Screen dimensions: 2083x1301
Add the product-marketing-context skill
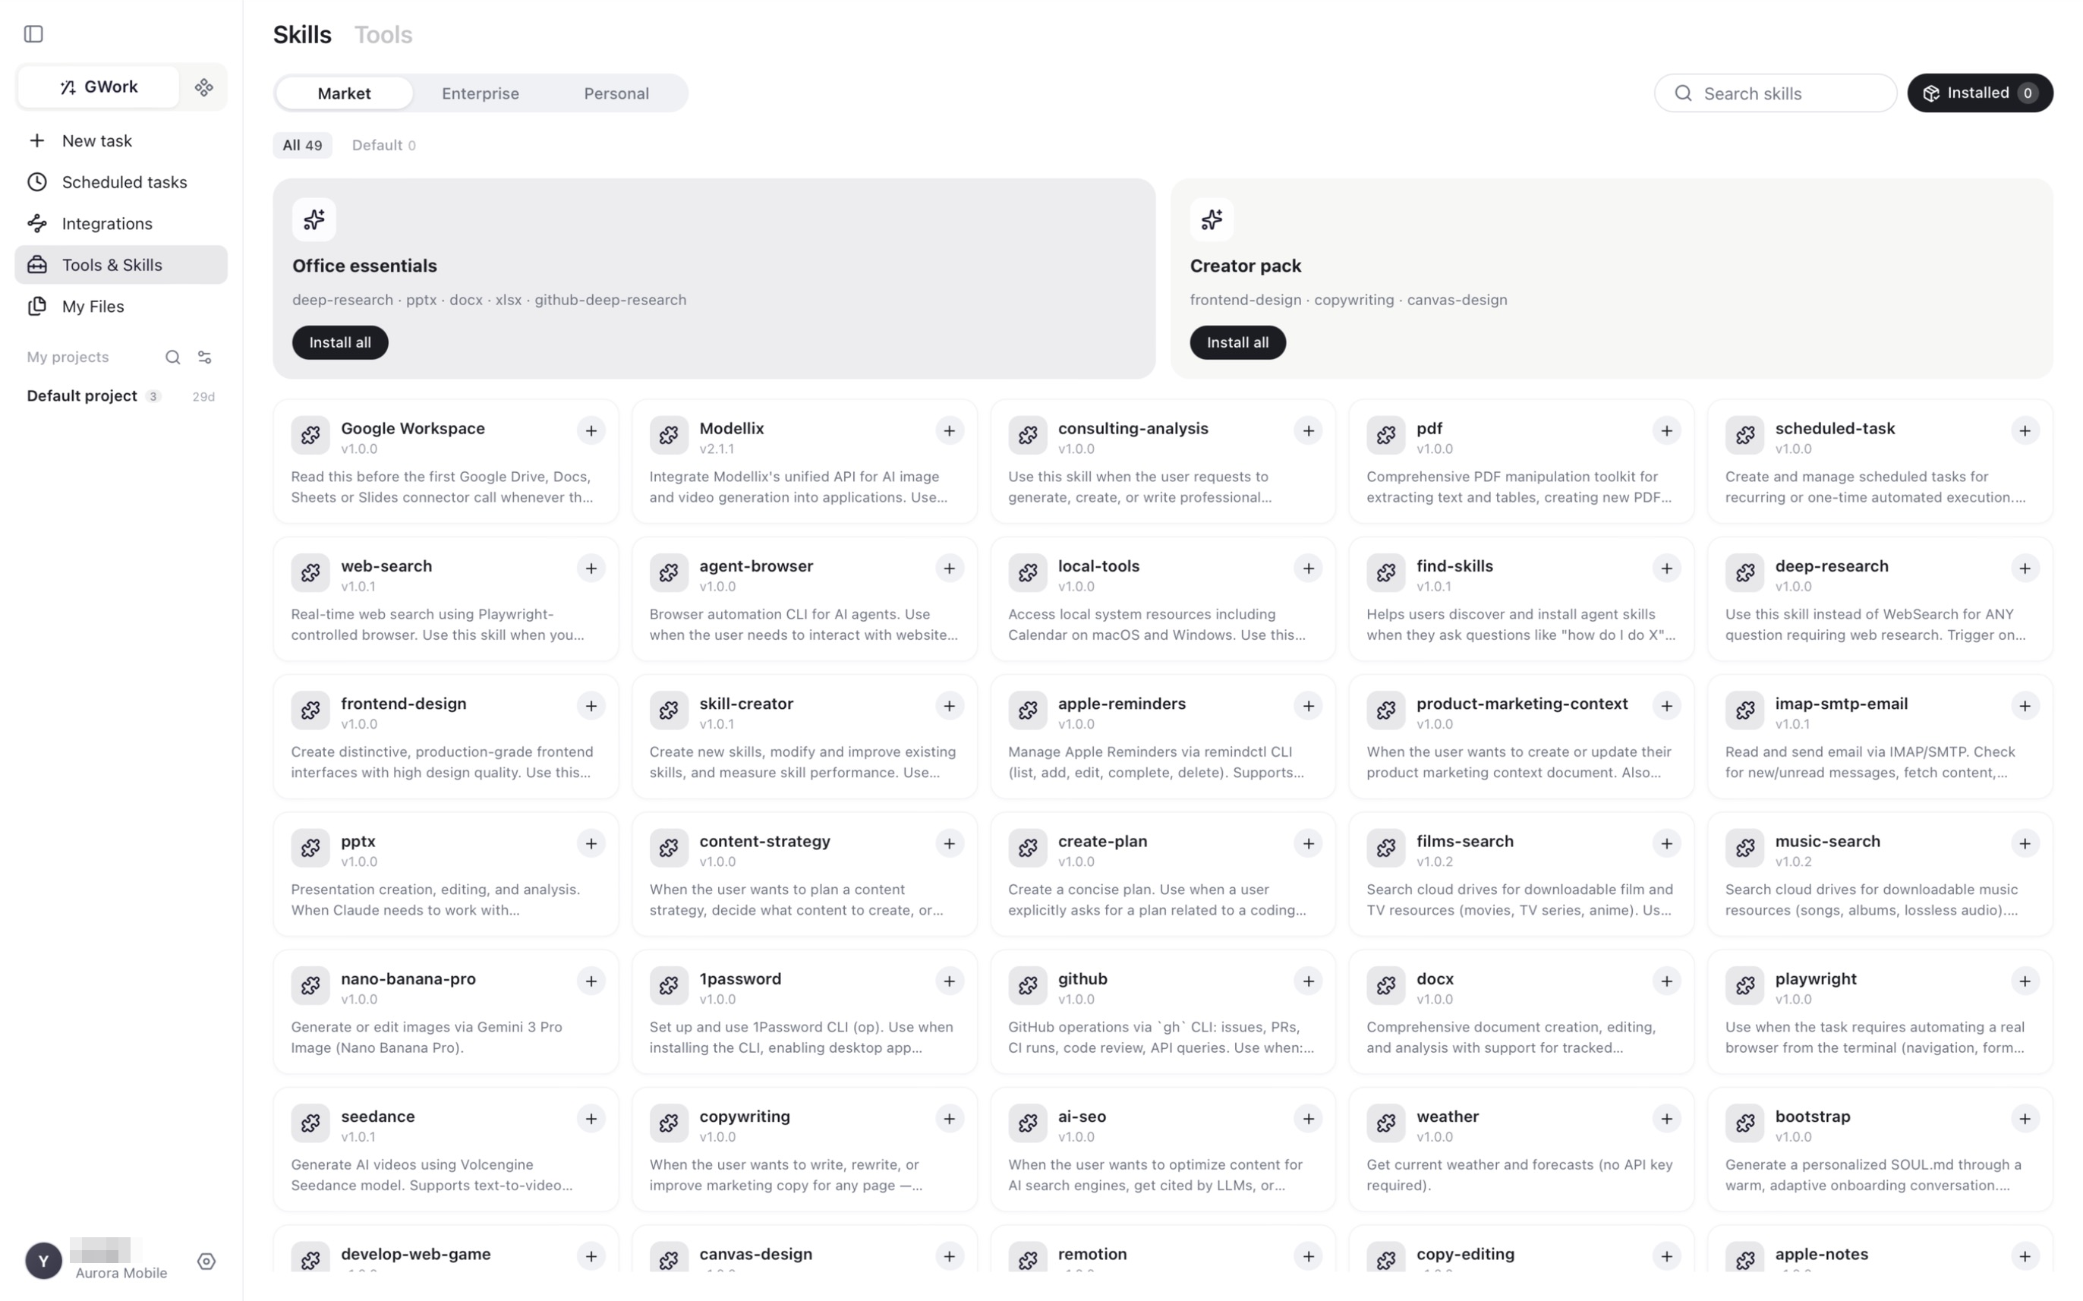1666,706
